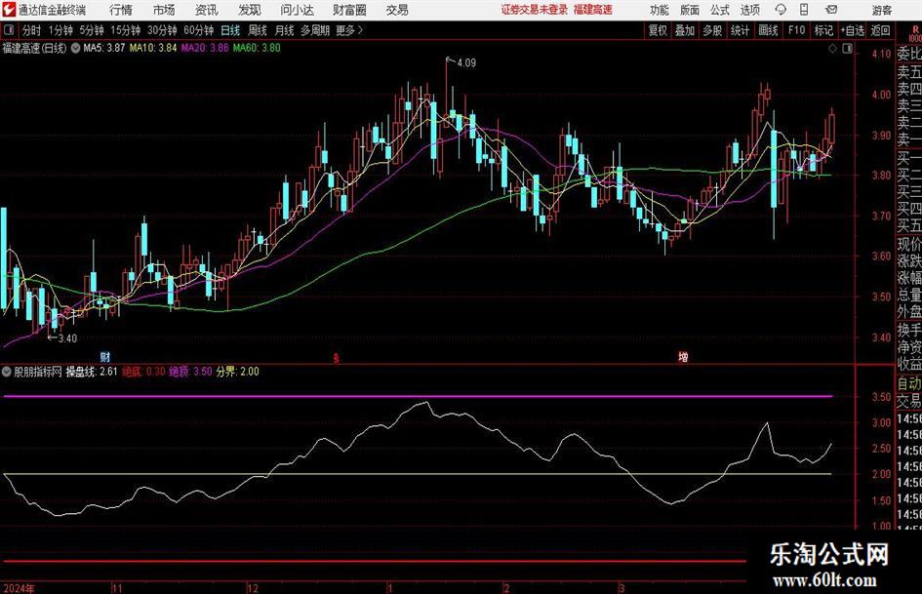922x594 pixels.
Task: Click the 叠加 overlay button
Action: pos(685,30)
